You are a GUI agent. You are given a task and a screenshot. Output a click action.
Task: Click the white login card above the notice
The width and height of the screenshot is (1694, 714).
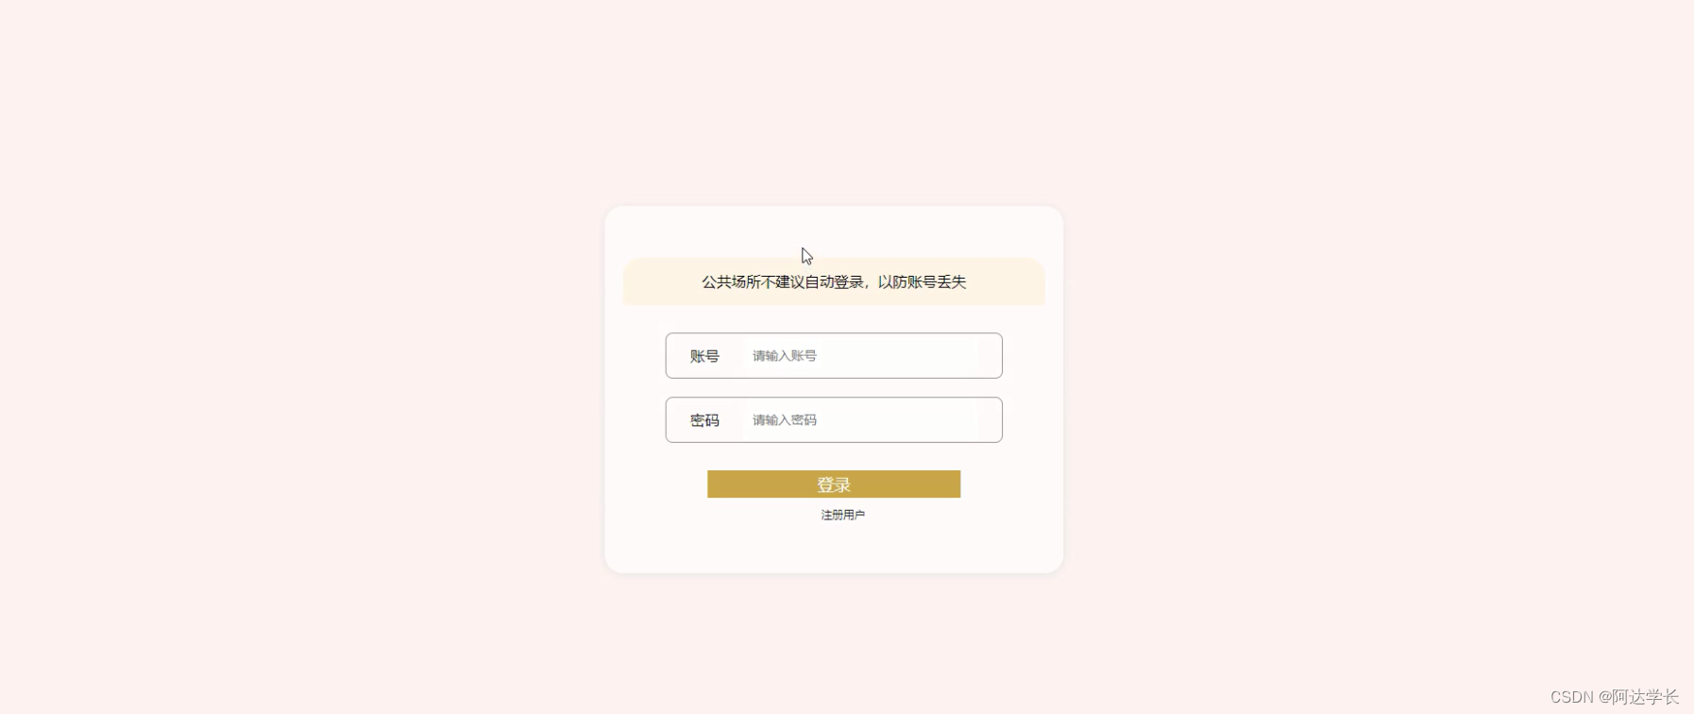tap(834, 229)
